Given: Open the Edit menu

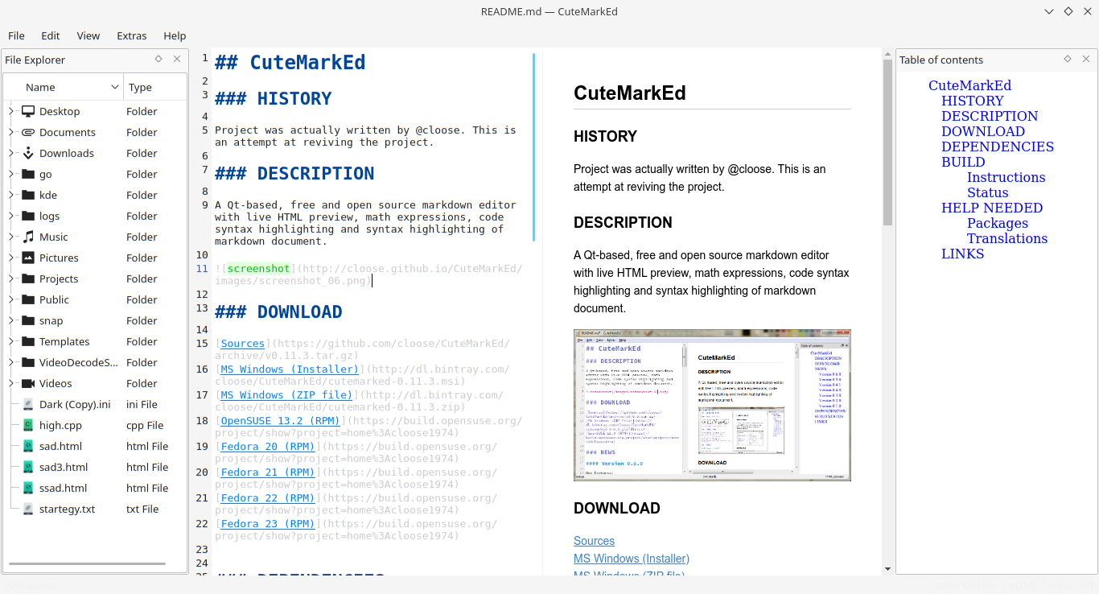Looking at the screenshot, I should tap(51, 35).
